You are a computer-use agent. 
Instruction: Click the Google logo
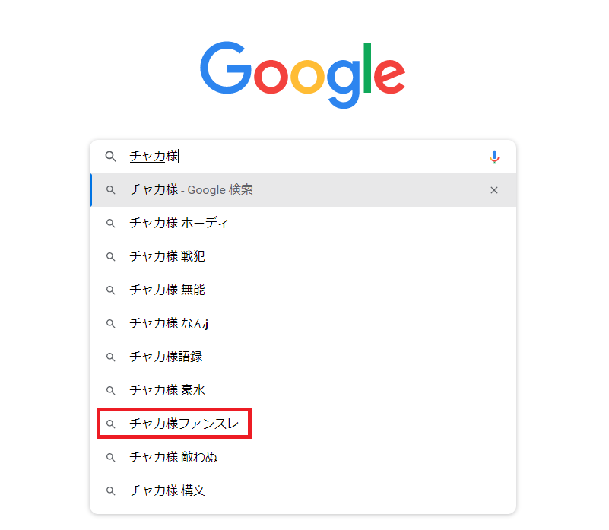pyautogui.click(x=303, y=75)
